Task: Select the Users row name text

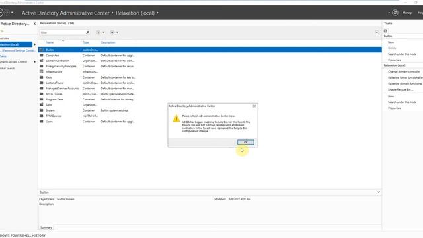Action: (49, 122)
